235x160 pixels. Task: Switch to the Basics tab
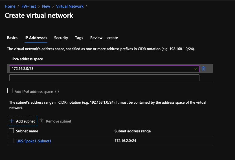coord(12,38)
